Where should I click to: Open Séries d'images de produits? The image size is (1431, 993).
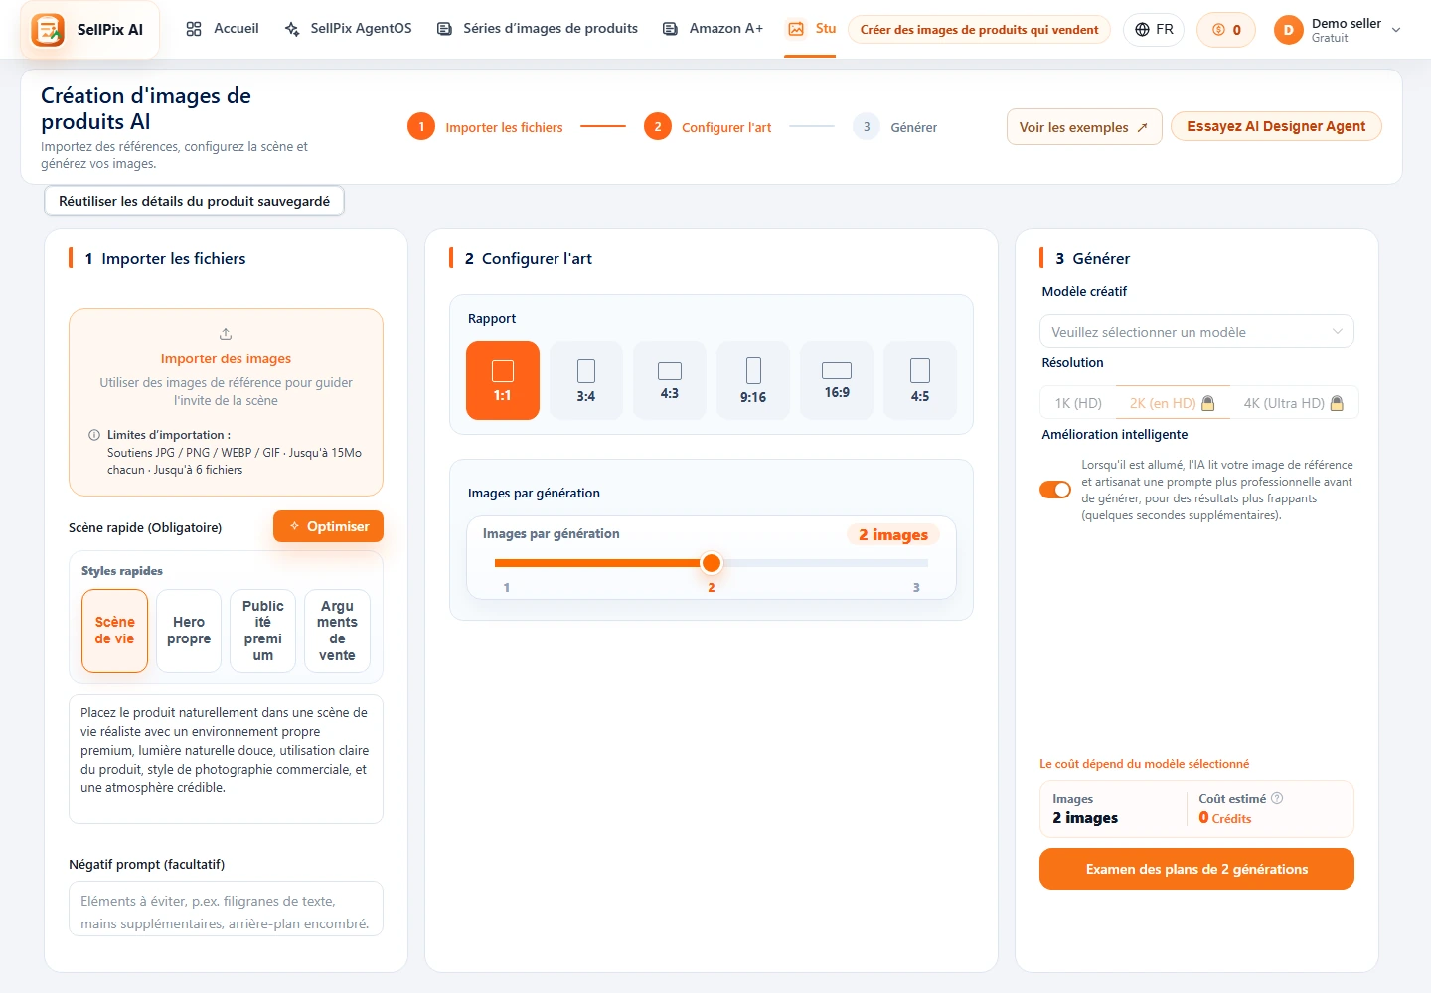tap(538, 29)
